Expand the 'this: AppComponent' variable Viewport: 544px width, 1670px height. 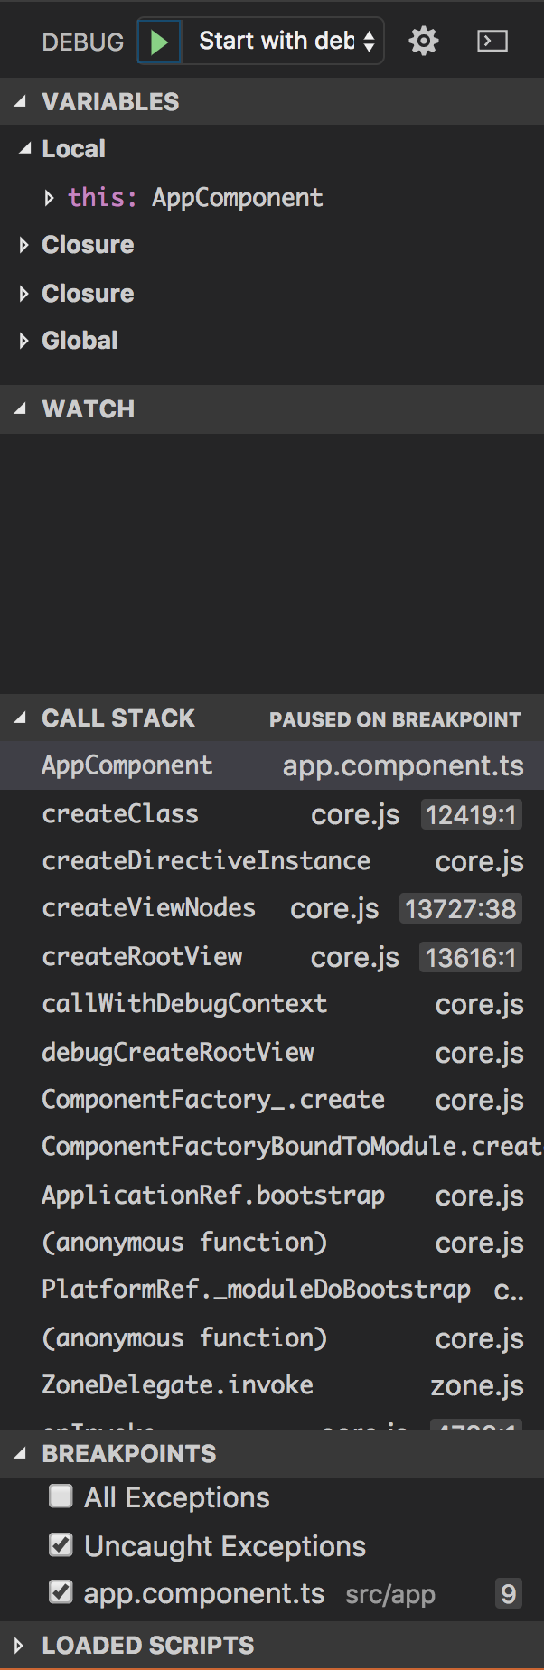pyautogui.click(x=50, y=198)
